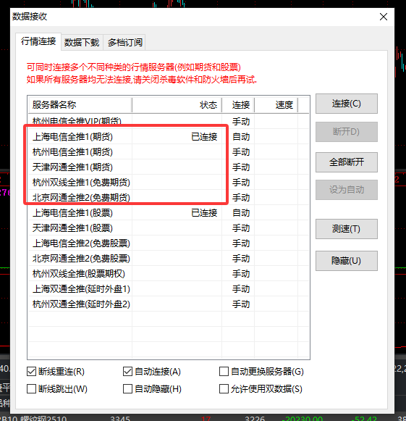Enable 自动更换服务器(G) checkbox

(261, 372)
